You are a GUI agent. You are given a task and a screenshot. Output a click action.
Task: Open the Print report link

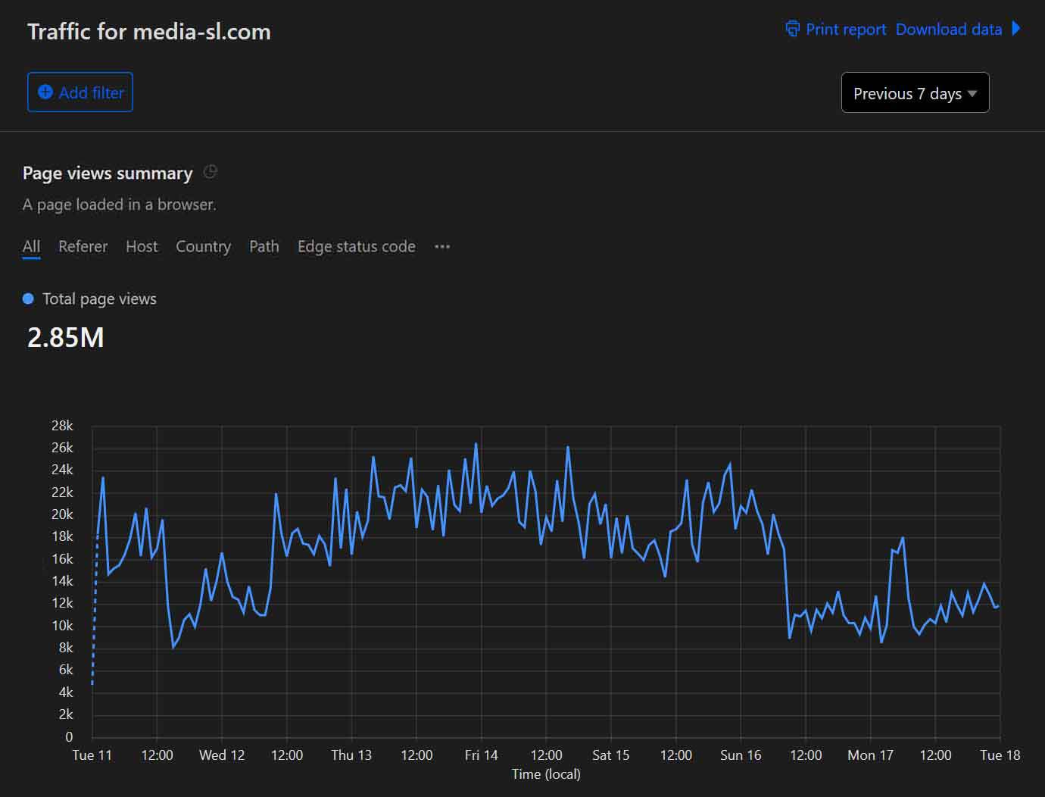[x=845, y=30]
